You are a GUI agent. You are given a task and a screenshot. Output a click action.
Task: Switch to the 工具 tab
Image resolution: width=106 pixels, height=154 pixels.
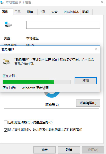tap(17, 12)
